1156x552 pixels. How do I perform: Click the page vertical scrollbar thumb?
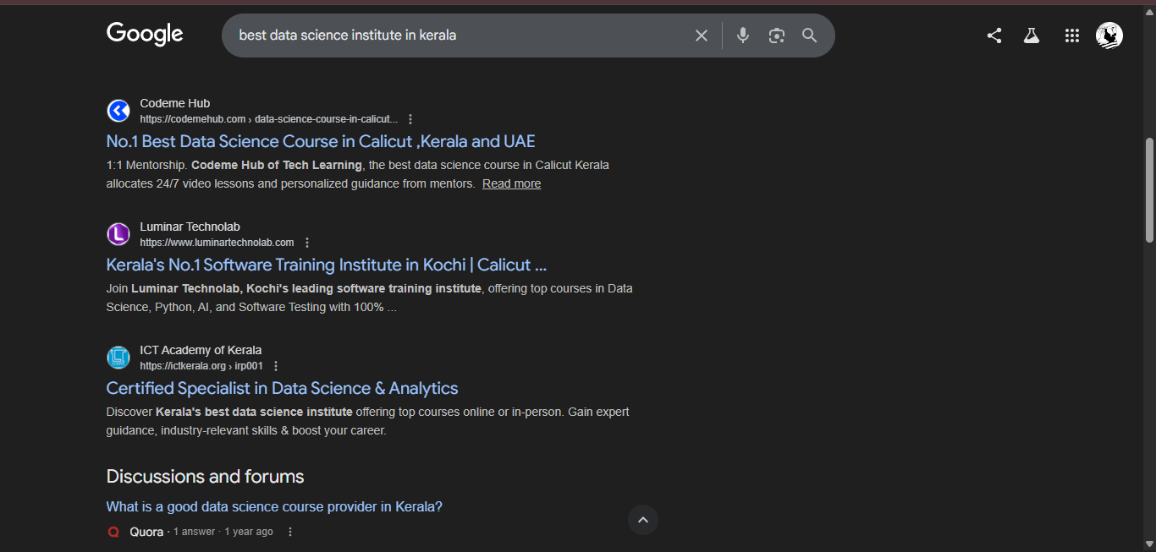(1148, 190)
